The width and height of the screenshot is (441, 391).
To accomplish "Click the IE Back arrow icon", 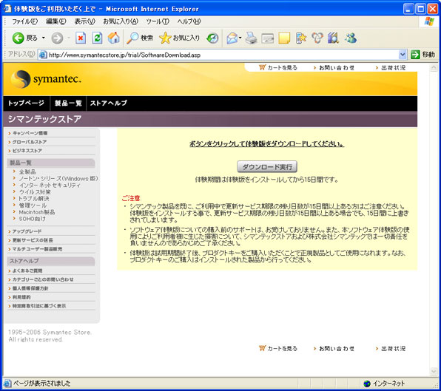I will click(18, 38).
